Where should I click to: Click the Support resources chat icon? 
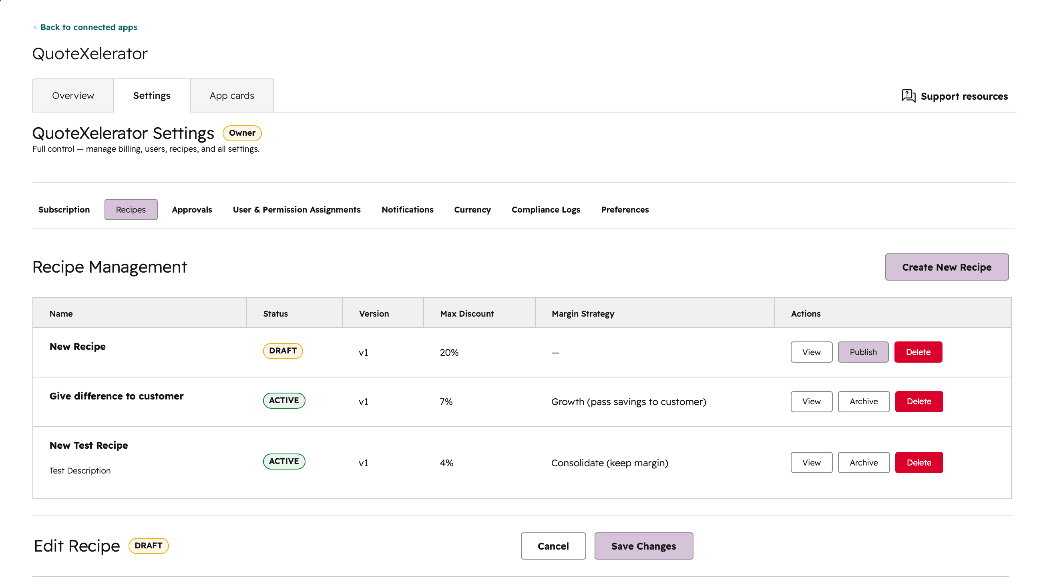(x=908, y=96)
